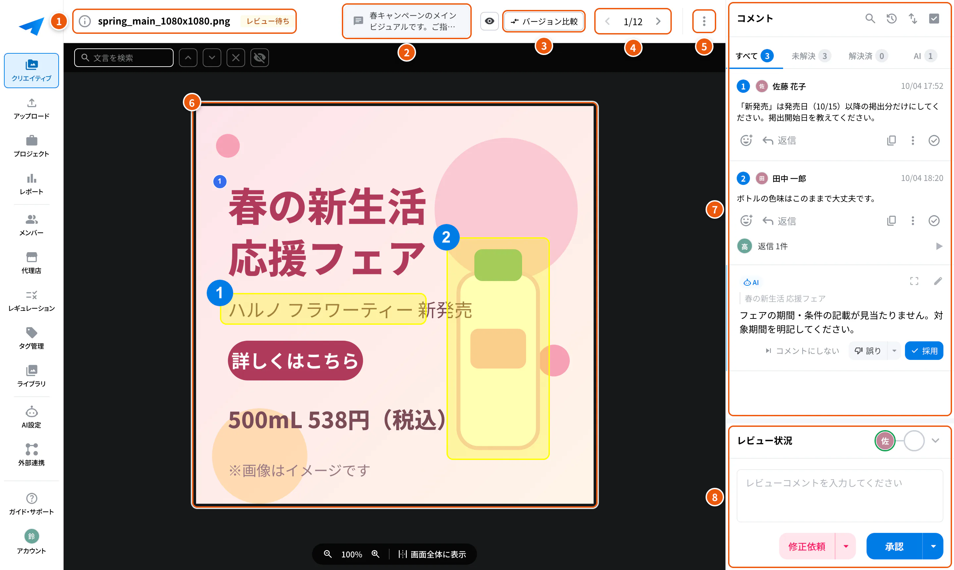Select annotation pin 2 on the bottle

pyautogui.click(x=446, y=237)
